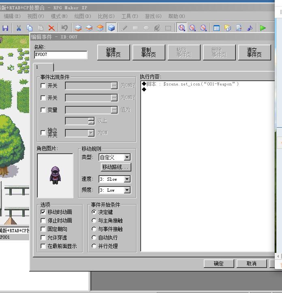
Task: Select the Ellipse drawing tool
Action: click(146, 28)
